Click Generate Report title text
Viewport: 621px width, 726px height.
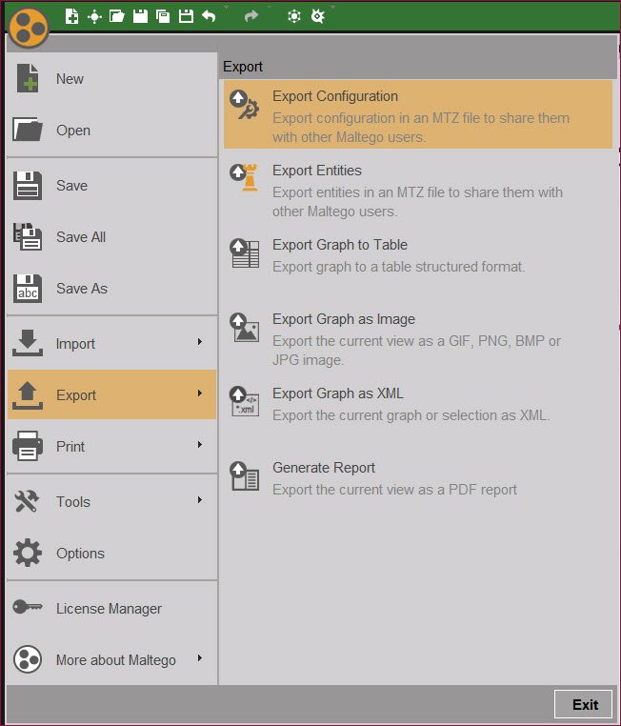tap(324, 468)
